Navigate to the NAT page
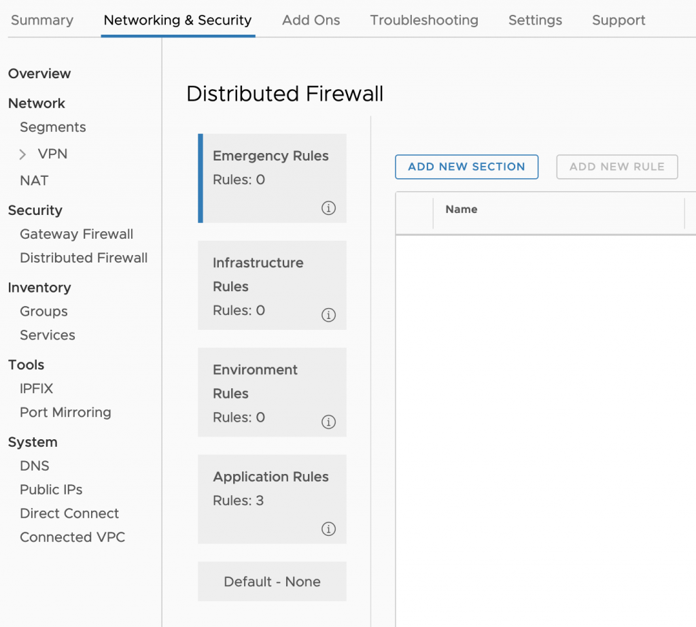Viewport: 696px width, 627px height. coord(33,180)
